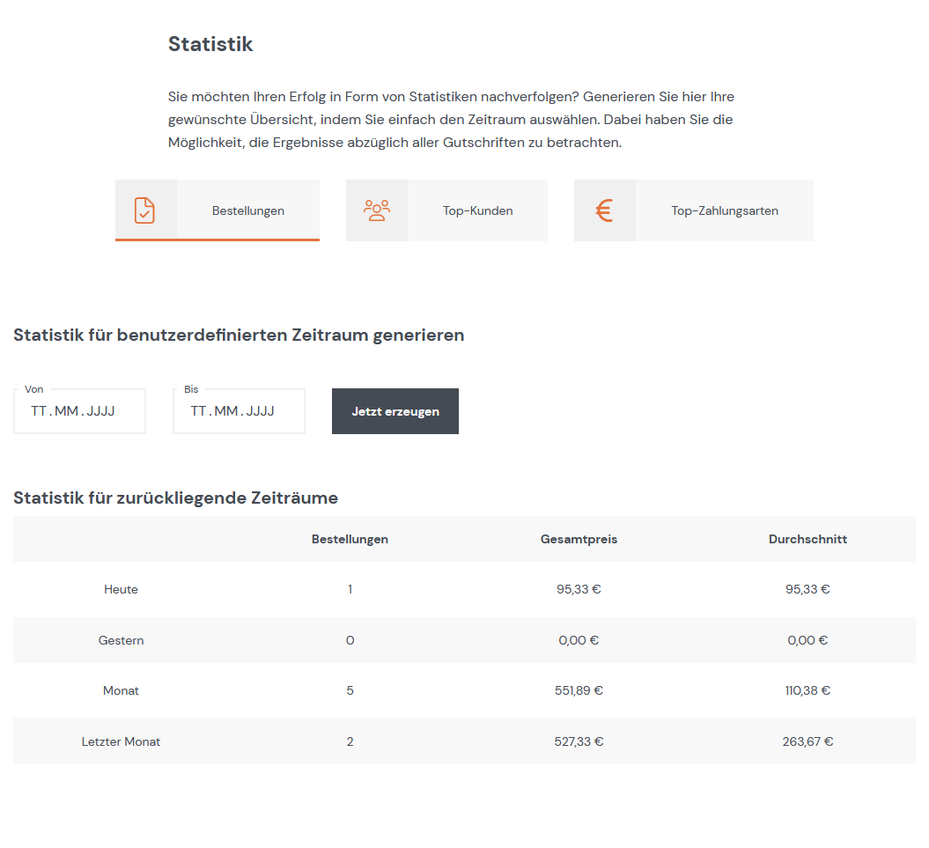Open the Top-Zahlungsarten tab
This screenshot has height=848, width=929.
(x=694, y=210)
